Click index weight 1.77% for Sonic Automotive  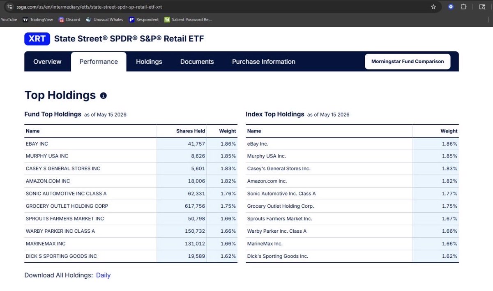pos(449,194)
